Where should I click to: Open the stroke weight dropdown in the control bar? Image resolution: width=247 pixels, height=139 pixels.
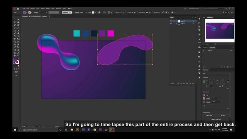click(x=47, y=12)
